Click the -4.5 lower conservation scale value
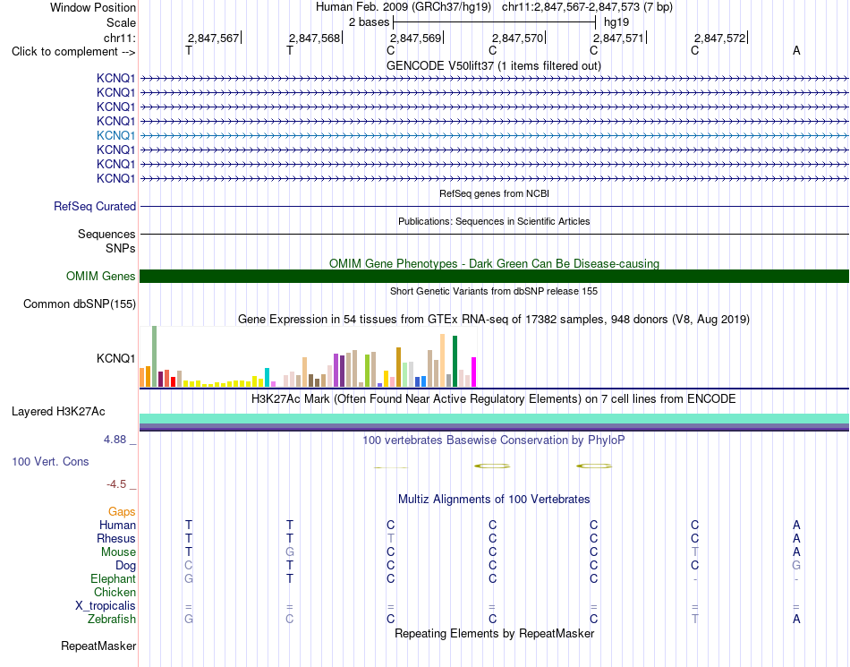This screenshot has width=850, height=667. (x=116, y=484)
